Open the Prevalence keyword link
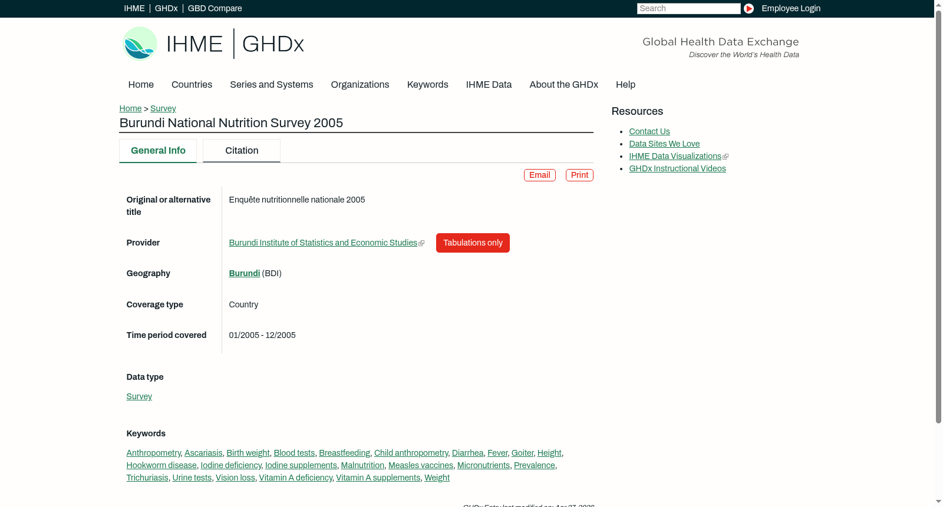The height and width of the screenshot is (507, 943). coord(535,465)
